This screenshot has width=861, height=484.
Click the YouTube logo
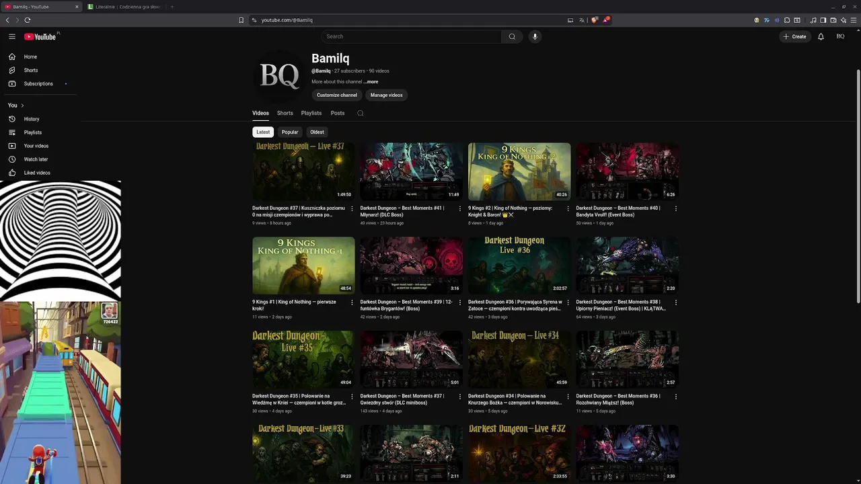coord(40,36)
